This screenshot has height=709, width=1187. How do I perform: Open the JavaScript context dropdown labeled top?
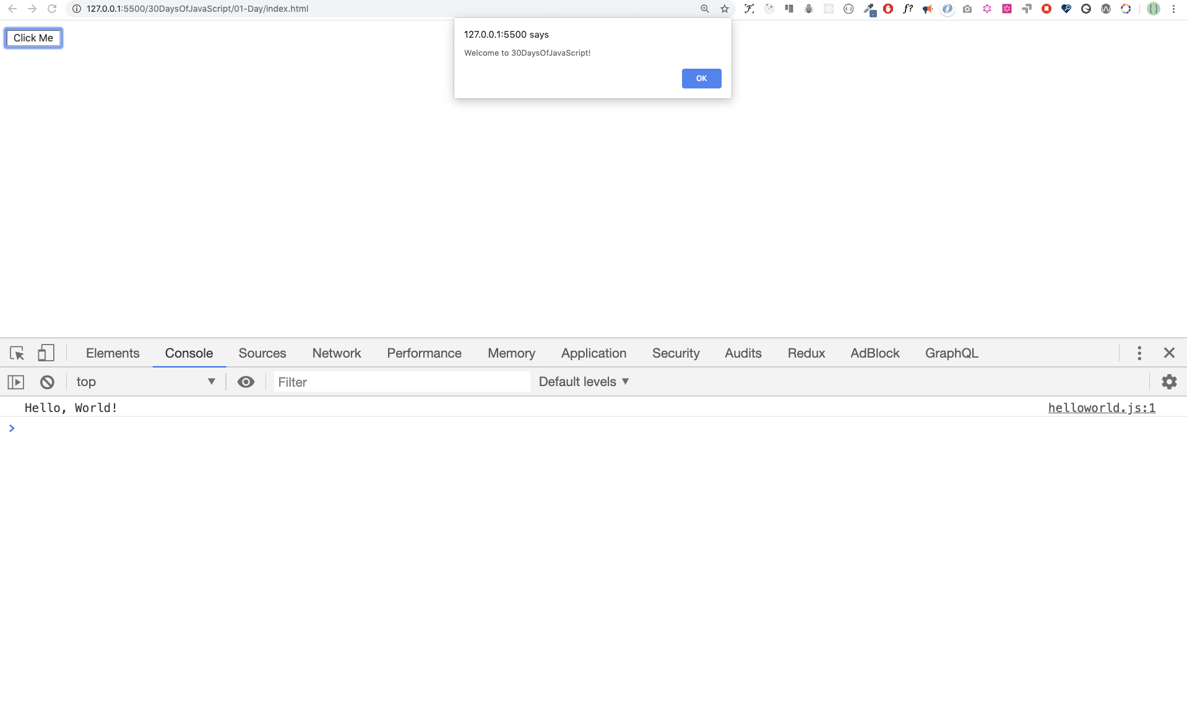click(147, 382)
